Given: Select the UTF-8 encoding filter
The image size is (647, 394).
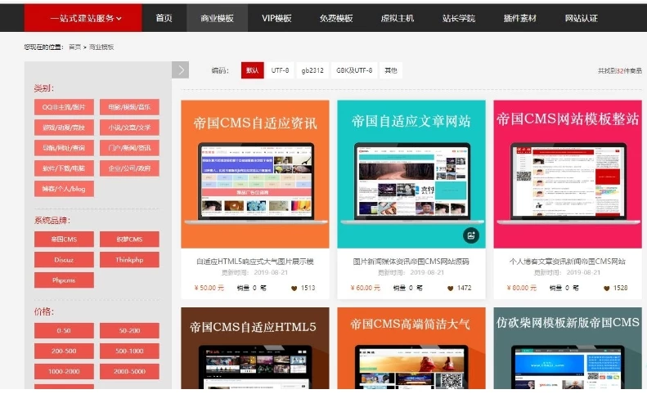Looking at the screenshot, I should point(281,71).
